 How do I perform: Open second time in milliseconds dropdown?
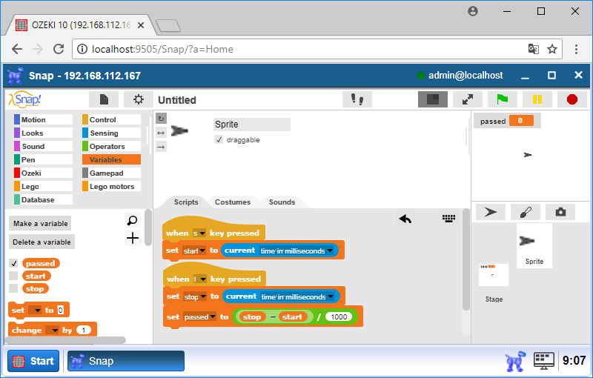click(x=331, y=296)
